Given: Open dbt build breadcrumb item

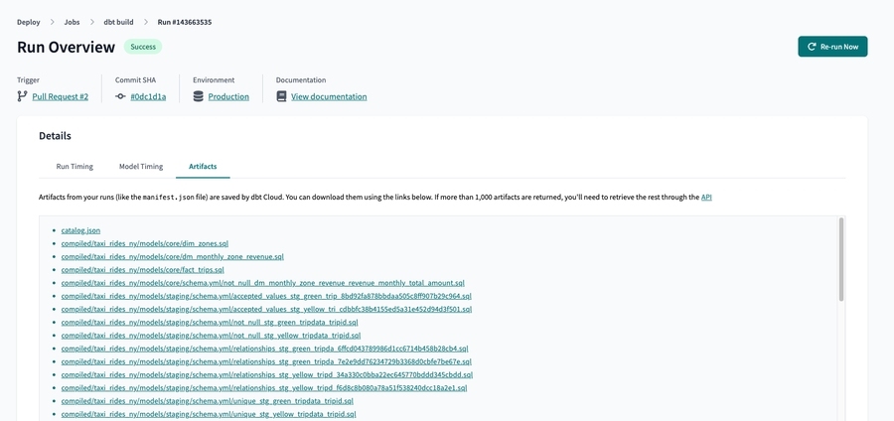Looking at the screenshot, I should click(x=118, y=22).
